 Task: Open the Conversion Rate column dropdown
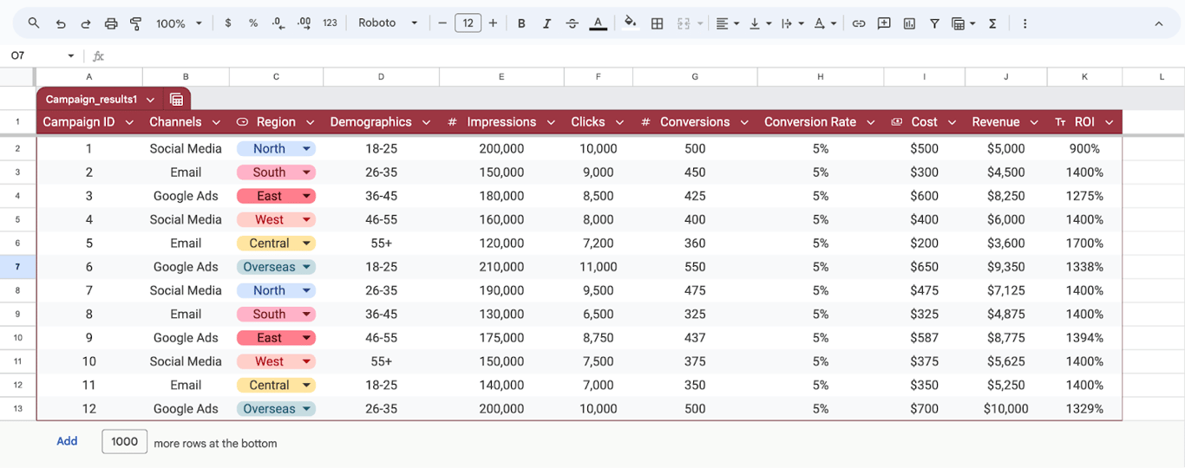pos(871,123)
